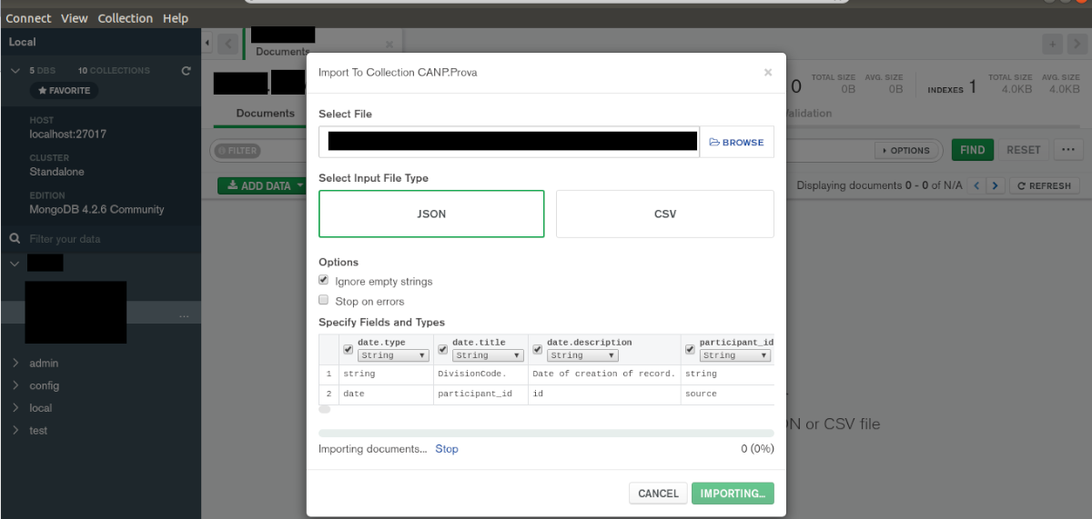Screen dimensions: 1092x519
Task: Select JSON input file type
Action: (431, 215)
